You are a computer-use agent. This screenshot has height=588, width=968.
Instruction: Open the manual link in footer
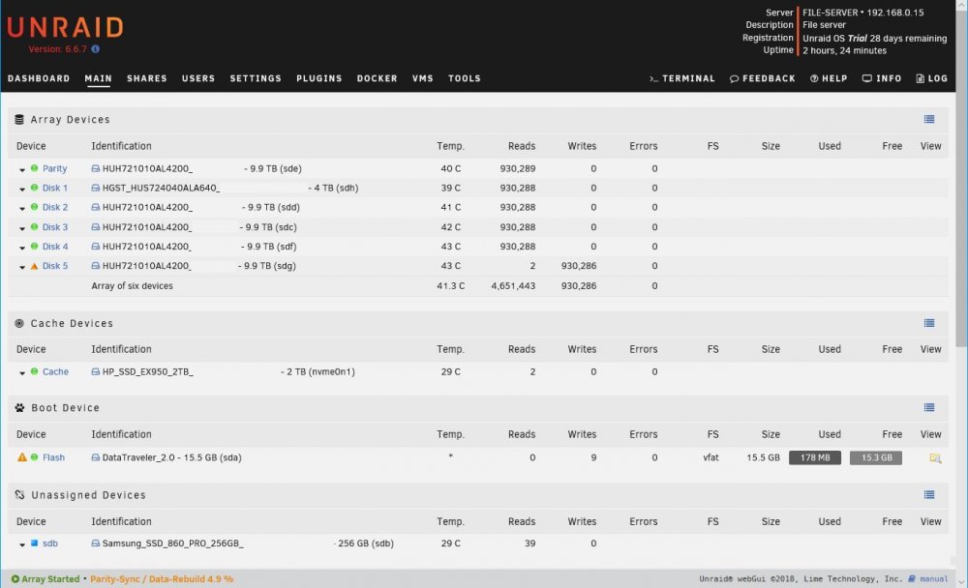[x=933, y=578]
